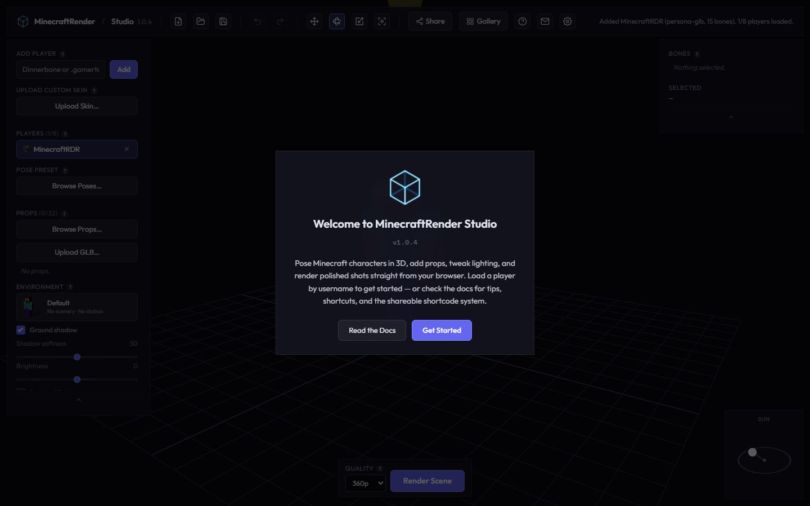The width and height of the screenshot is (810, 506).
Task: Open a scene with the folder icon
Action: click(201, 21)
